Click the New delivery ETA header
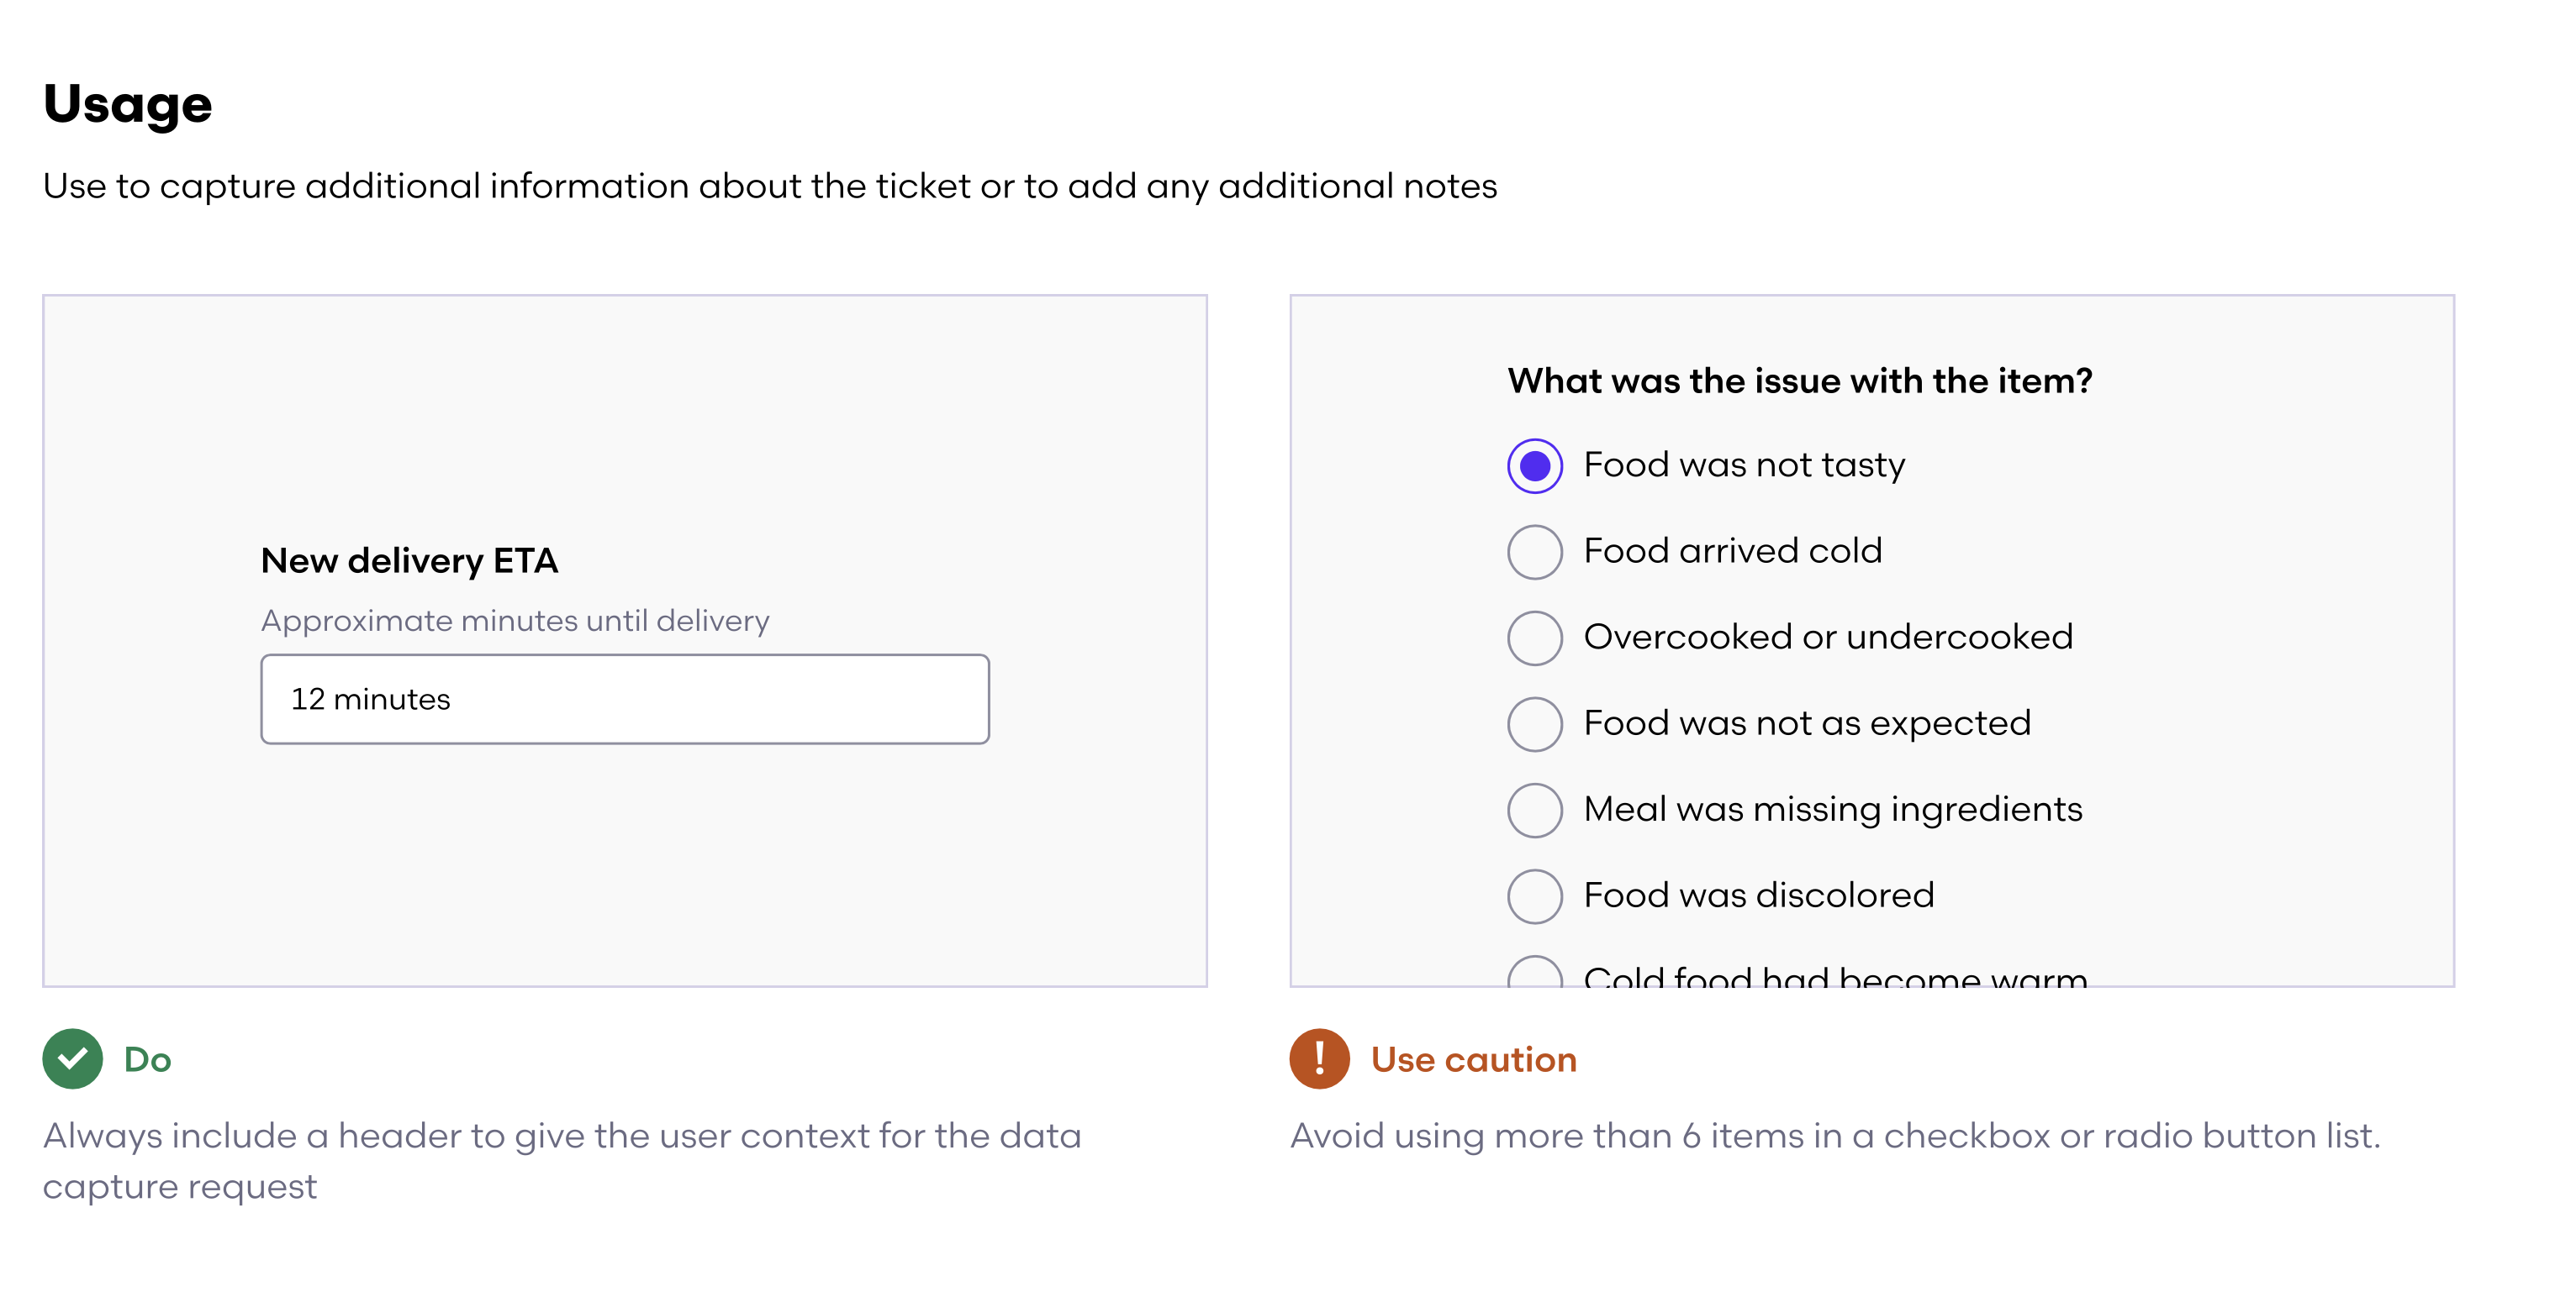 click(x=410, y=560)
